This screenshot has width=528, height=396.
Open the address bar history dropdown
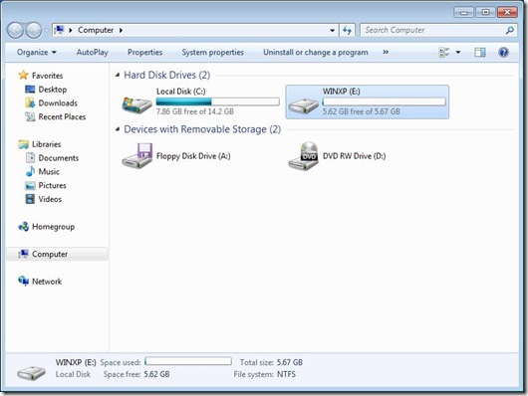point(332,30)
